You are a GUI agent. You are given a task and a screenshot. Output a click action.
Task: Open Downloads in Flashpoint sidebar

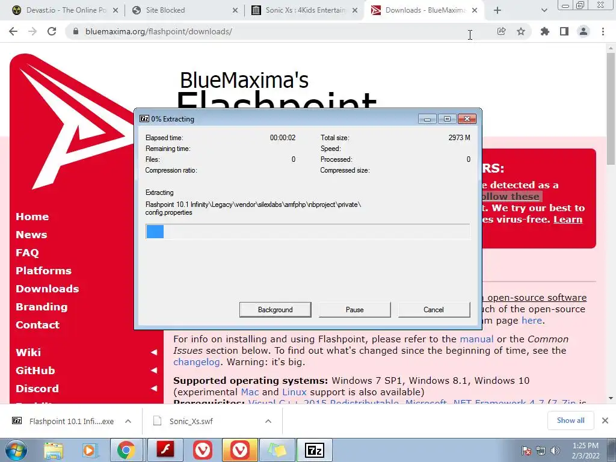click(47, 289)
